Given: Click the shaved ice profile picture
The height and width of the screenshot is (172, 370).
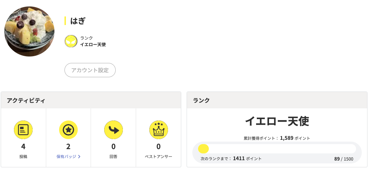Looking at the screenshot, I should click(x=29, y=31).
